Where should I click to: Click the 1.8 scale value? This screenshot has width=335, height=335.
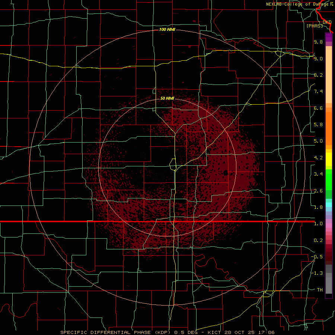[318, 207]
